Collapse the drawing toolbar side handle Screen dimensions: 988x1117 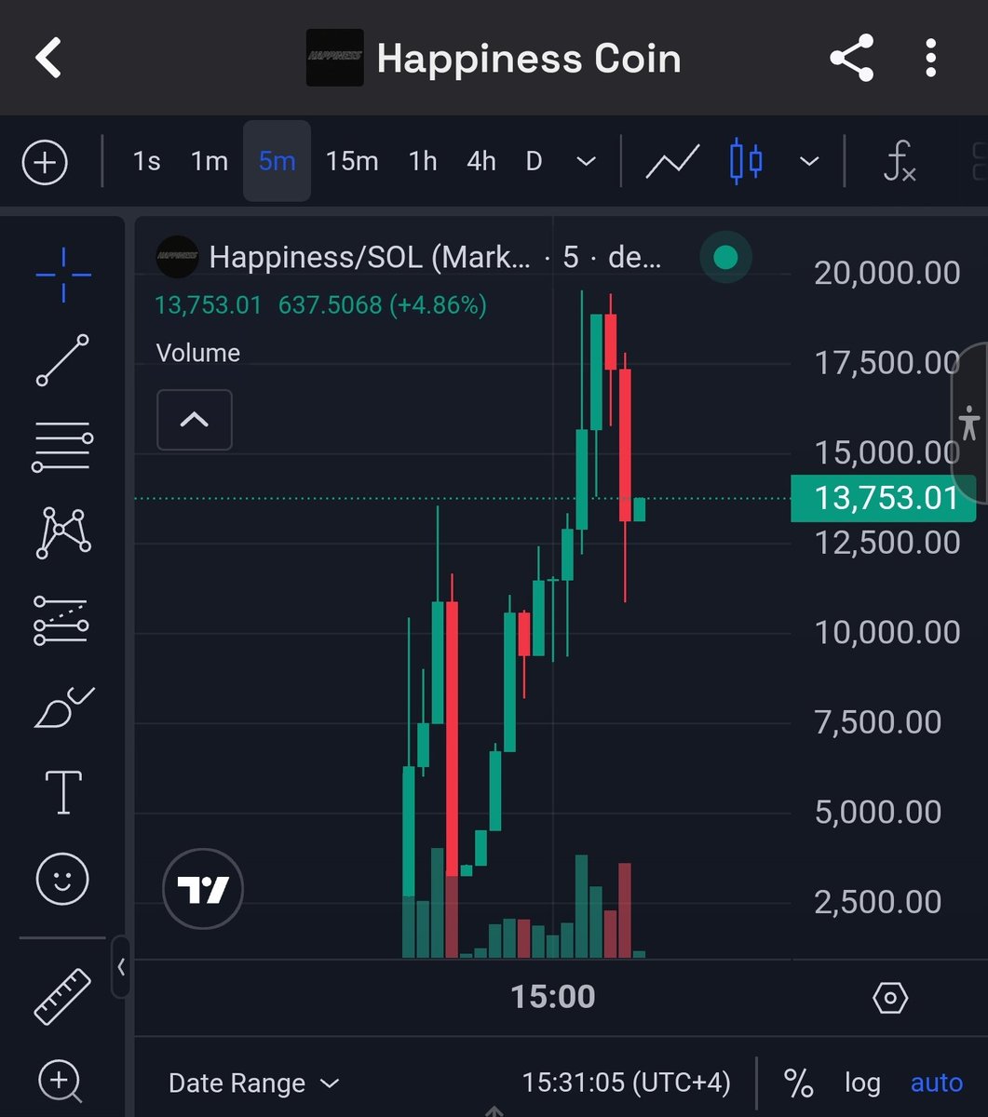click(121, 967)
